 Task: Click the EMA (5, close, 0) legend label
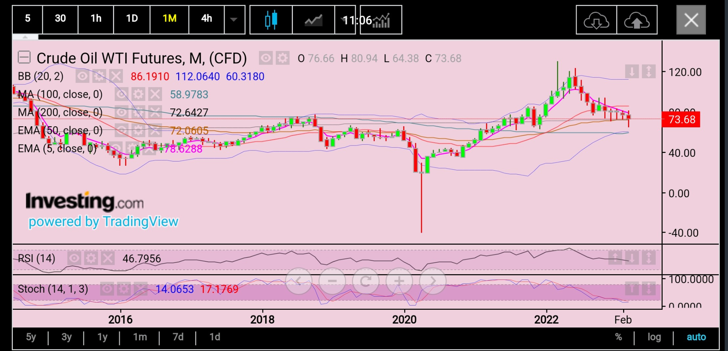point(57,149)
